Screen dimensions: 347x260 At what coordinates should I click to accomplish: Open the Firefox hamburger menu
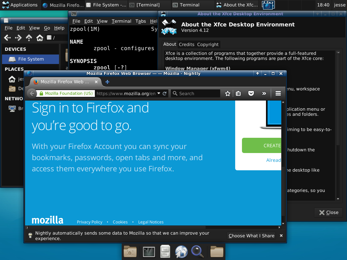278,93
